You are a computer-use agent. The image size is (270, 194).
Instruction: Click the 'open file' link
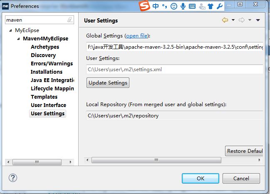137,36
